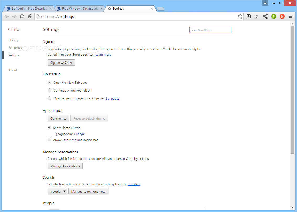Viewport: 297px width, 212px height.
Task: Click Sign in to Citrio button
Action: (61, 63)
